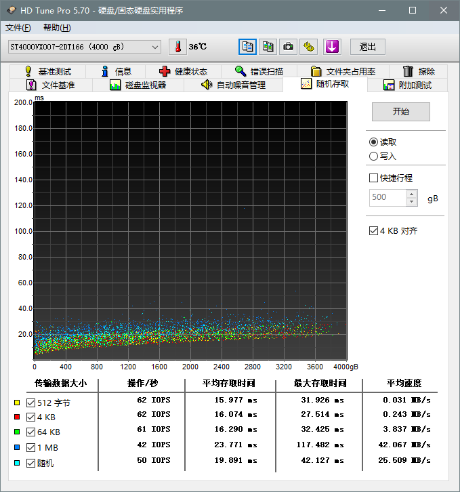Click the 平均存取时间 column header
Viewport: 460px width, 492px height.
229,383
